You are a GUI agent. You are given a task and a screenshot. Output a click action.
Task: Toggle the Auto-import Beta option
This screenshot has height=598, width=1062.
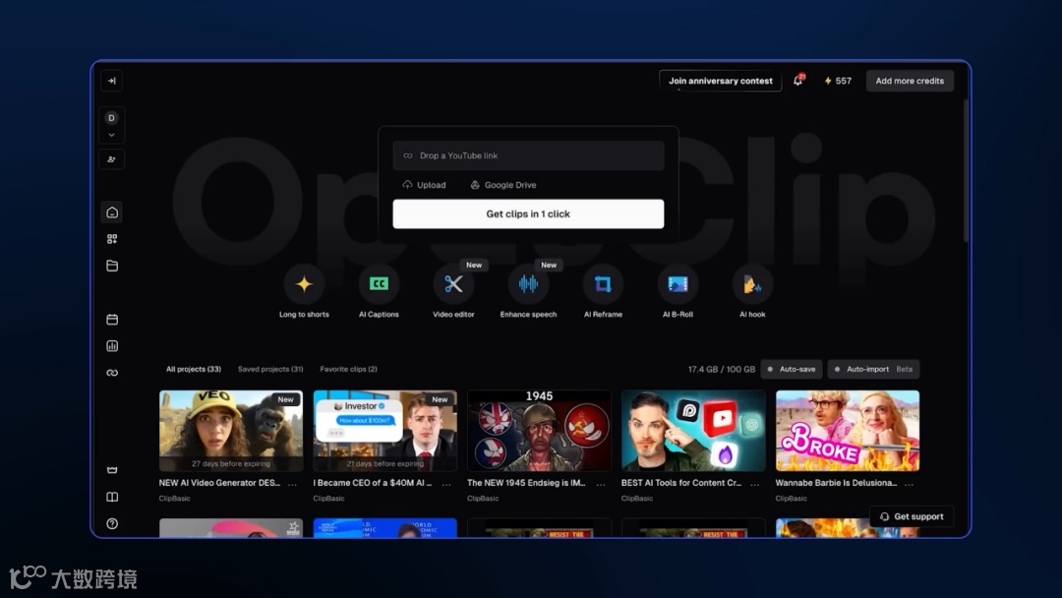pyautogui.click(x=874, y=369)
